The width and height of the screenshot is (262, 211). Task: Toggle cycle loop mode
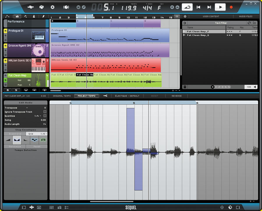(x=187, y=7)
